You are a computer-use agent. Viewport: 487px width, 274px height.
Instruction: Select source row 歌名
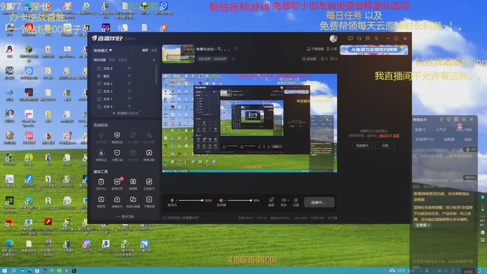point(124,76)
